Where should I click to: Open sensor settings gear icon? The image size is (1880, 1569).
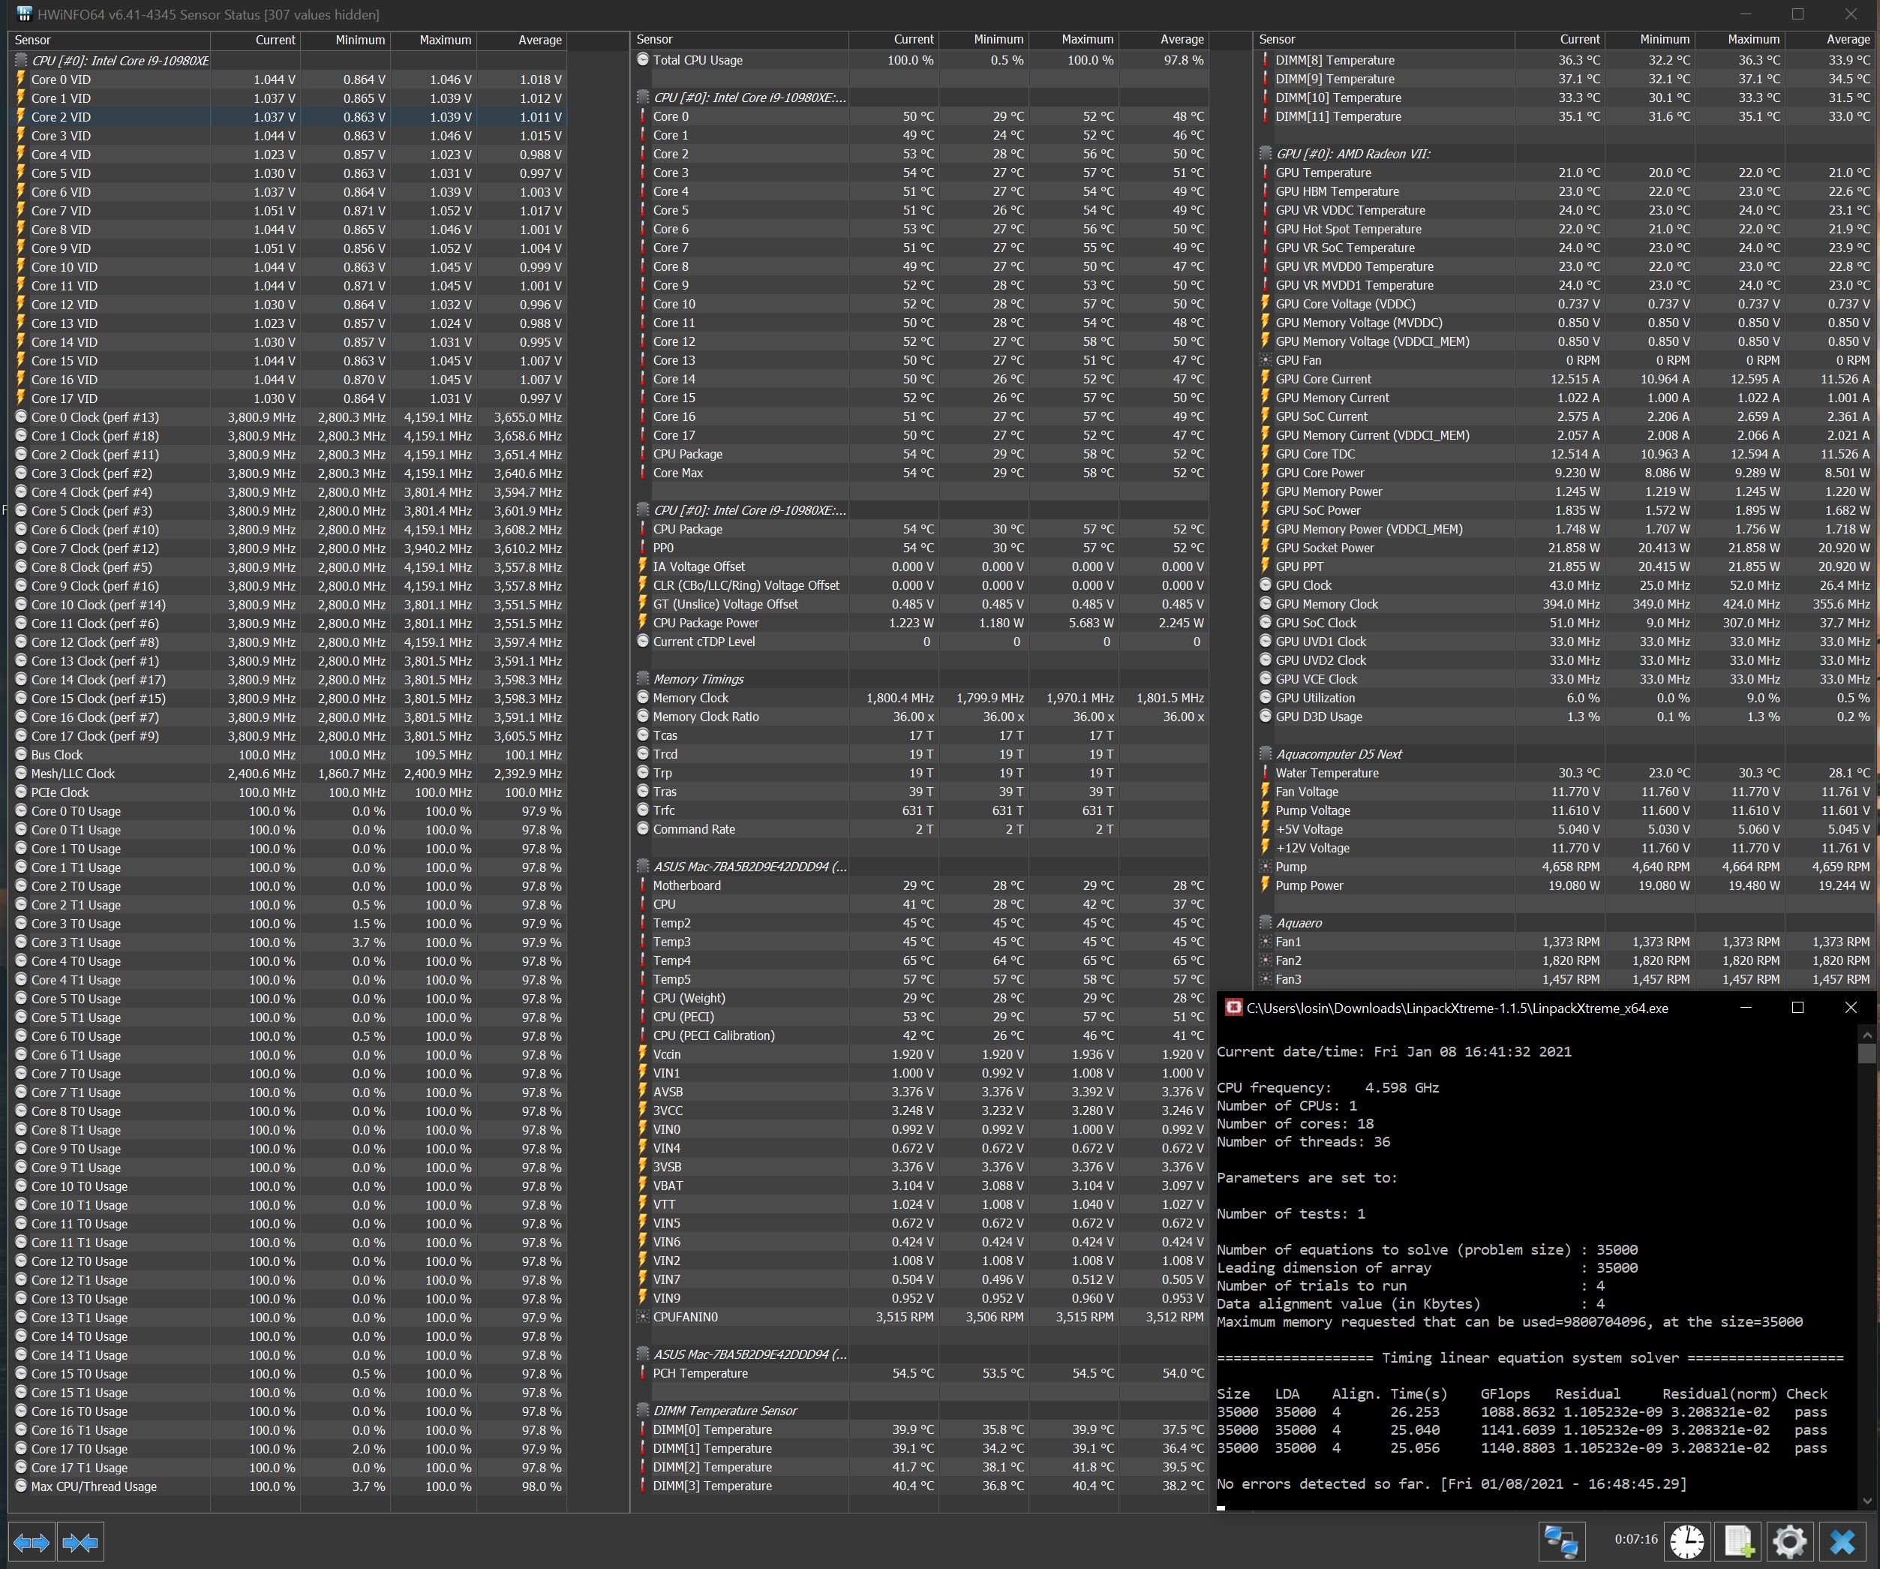click(x=1789, y=1542)
